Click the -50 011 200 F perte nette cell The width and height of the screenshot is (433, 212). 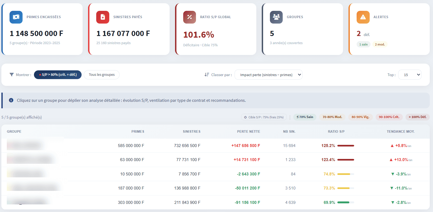pyautogui.click(x=247, y=188)
